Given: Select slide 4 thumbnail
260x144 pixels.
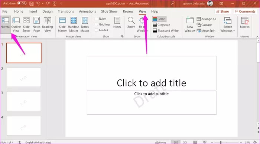Looking at the screenshot, I should coord(24,125).
